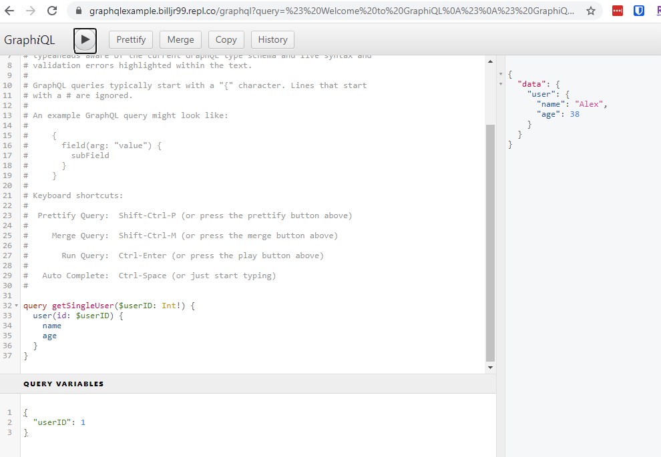Collapse the "data" object in results
Viewport: 661px width, 457px height.
pos(501,84)
